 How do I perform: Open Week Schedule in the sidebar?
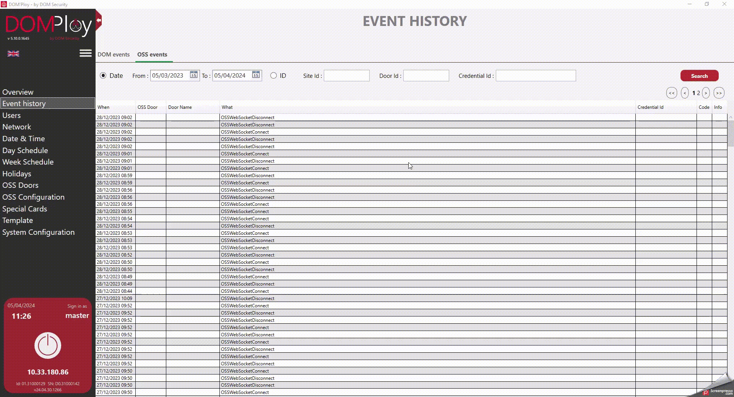(28, 162)
